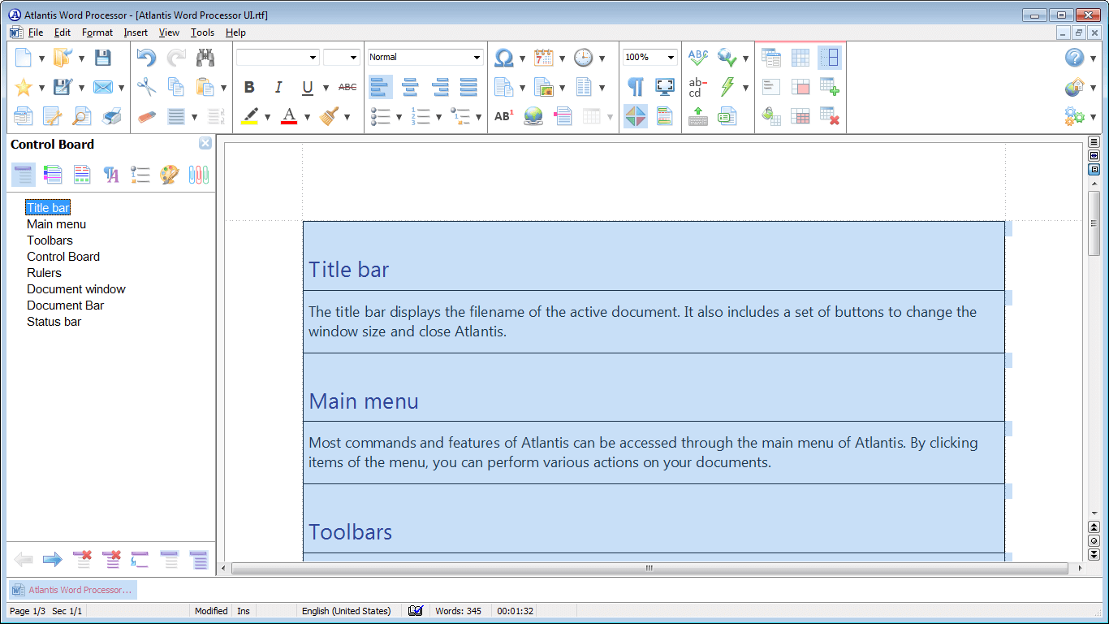
Task: Click the insert table rows plus icon
Action: tap(829, 87)
